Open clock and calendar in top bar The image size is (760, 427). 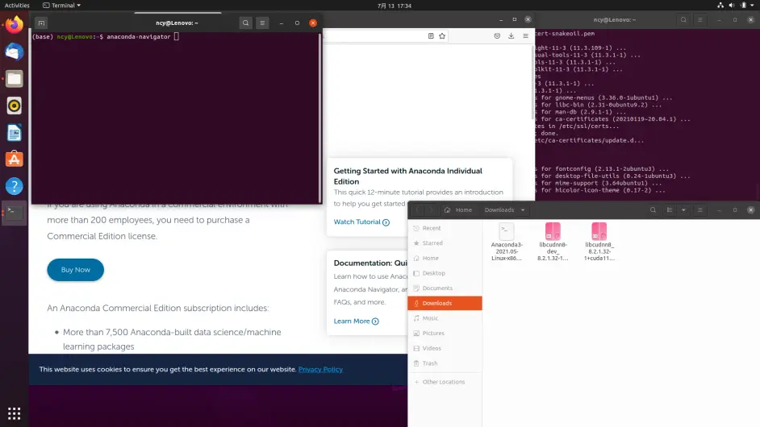tap(395, 6)
